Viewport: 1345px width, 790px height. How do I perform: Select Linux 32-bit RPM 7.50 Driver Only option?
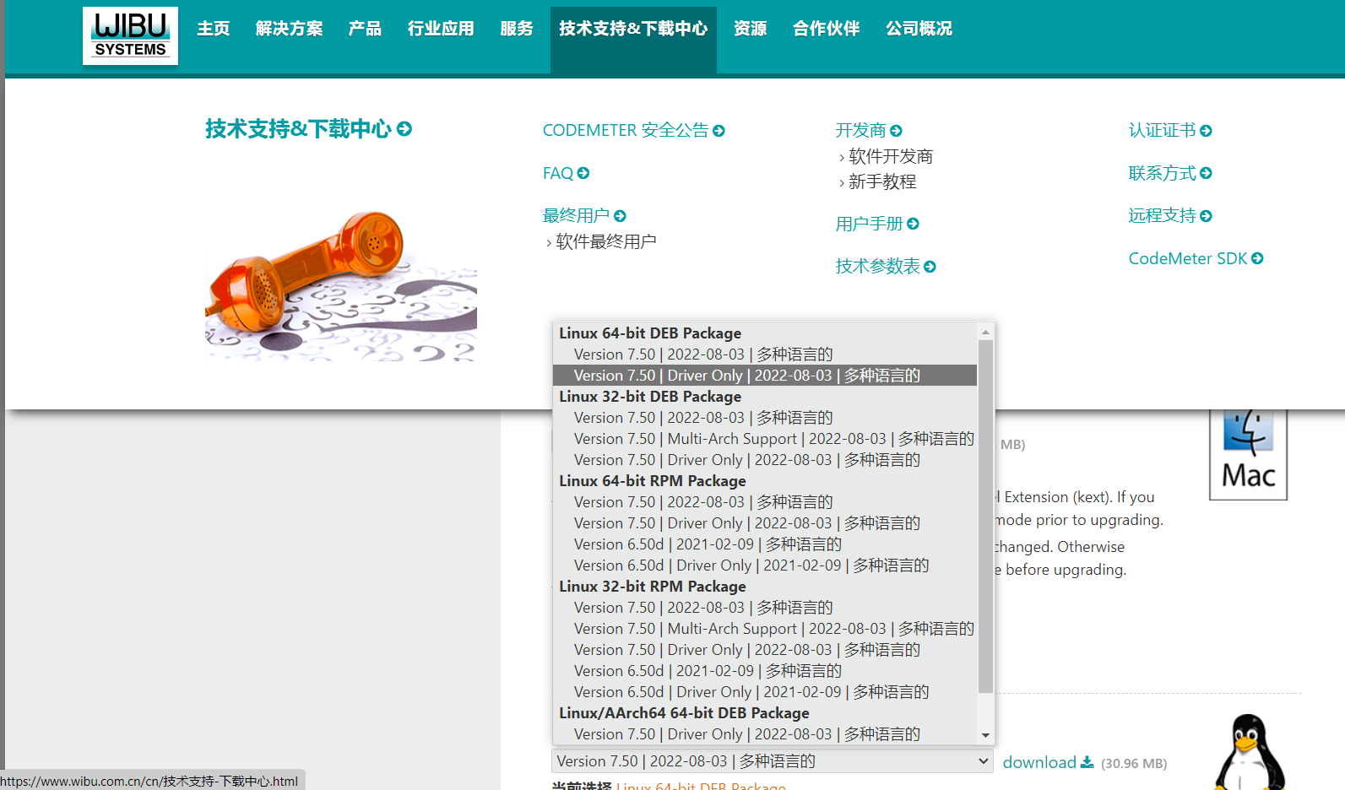tap(765, 650)
